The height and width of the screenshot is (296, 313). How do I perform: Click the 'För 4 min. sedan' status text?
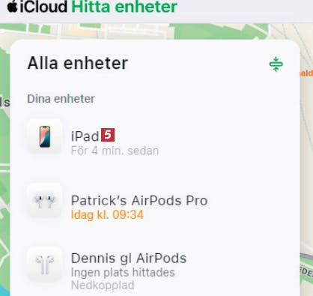tap(115, 151)
